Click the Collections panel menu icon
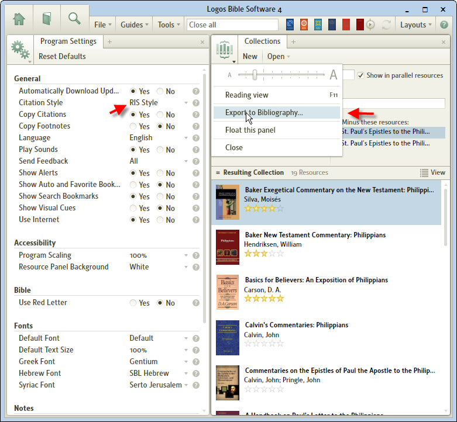The height and width of the screenshot is (422, 457). pyautogui.click(x=225, y=50)
